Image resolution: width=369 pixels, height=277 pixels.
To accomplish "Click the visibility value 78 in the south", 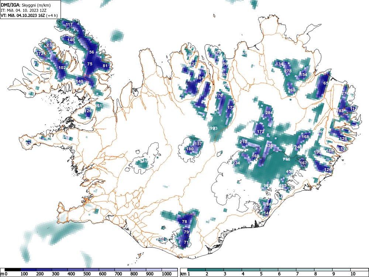I will 185,222.
